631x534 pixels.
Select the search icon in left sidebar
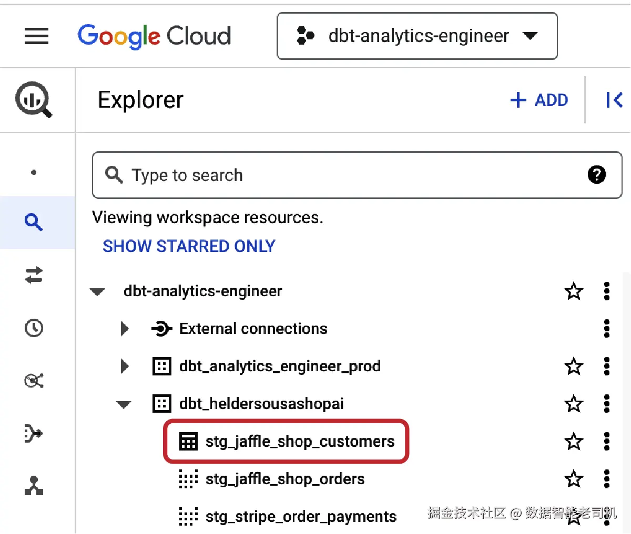pyautogui.click(x=34, y=222)
